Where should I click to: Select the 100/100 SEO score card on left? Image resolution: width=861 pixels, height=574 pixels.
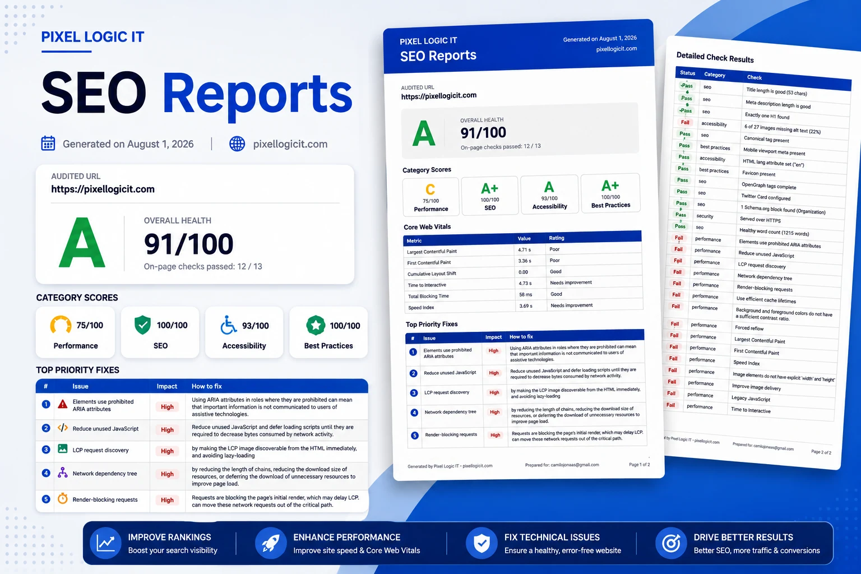point(160,332)
